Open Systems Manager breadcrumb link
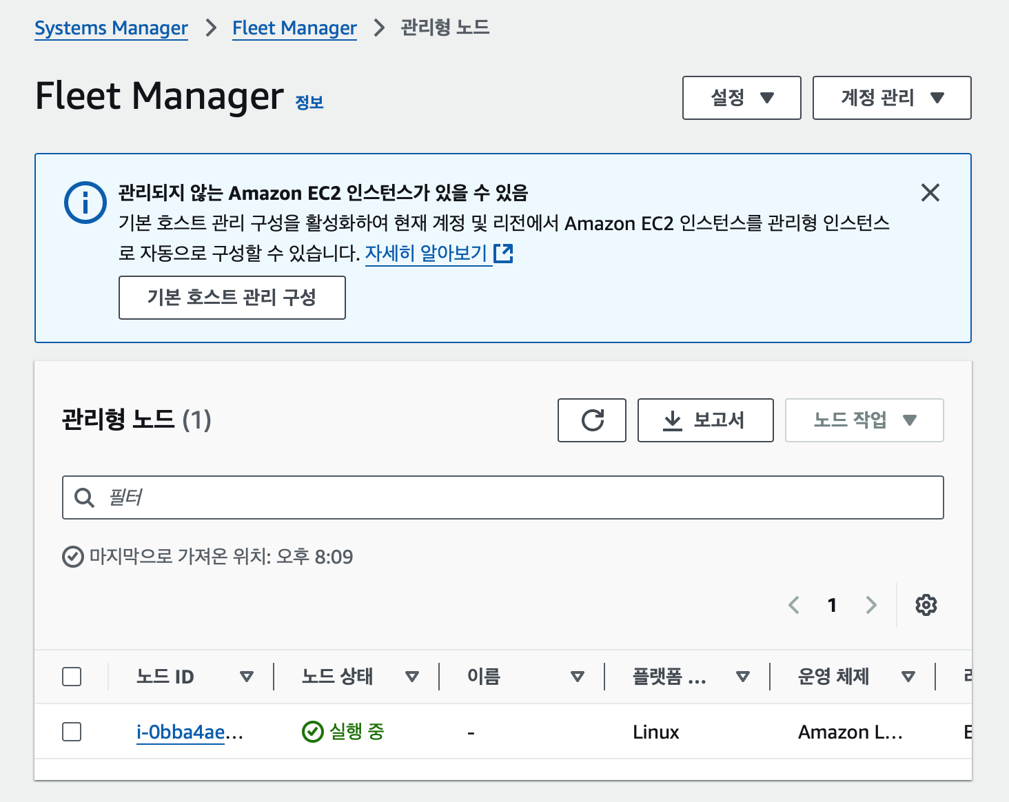The image size is (1009, 802). (111, 28)
